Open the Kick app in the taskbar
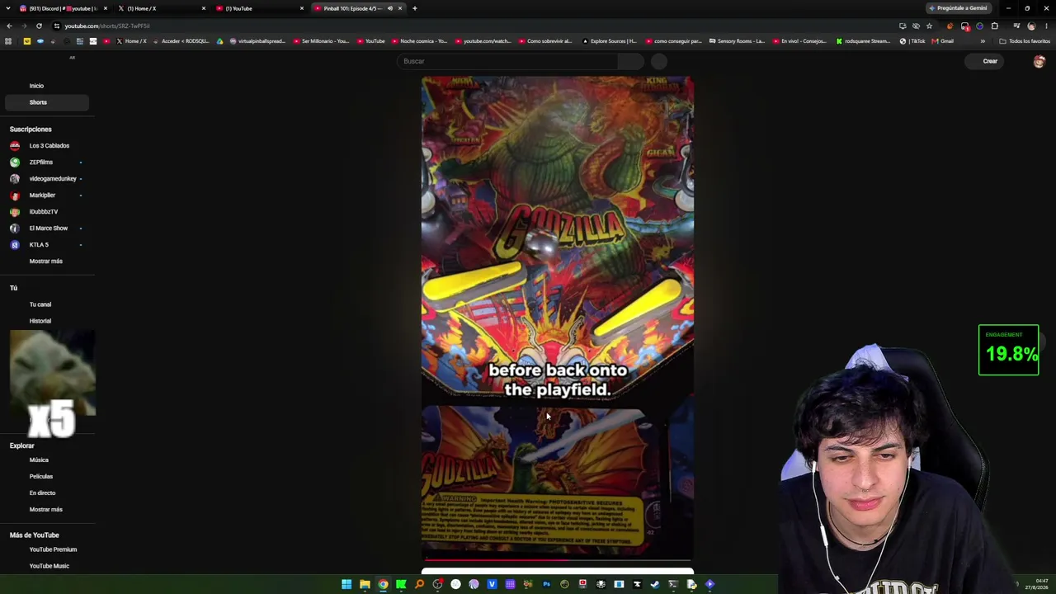 coord(401,584)
